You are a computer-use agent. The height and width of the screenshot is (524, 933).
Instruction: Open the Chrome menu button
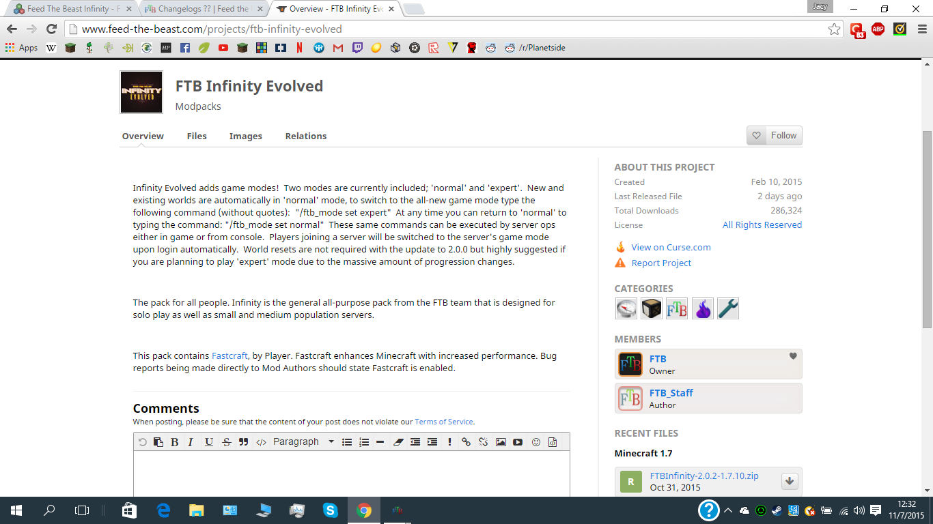920,29
